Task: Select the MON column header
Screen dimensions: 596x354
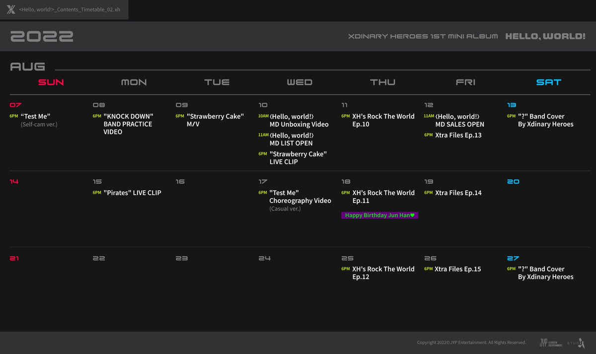Action: click(134, 82)
